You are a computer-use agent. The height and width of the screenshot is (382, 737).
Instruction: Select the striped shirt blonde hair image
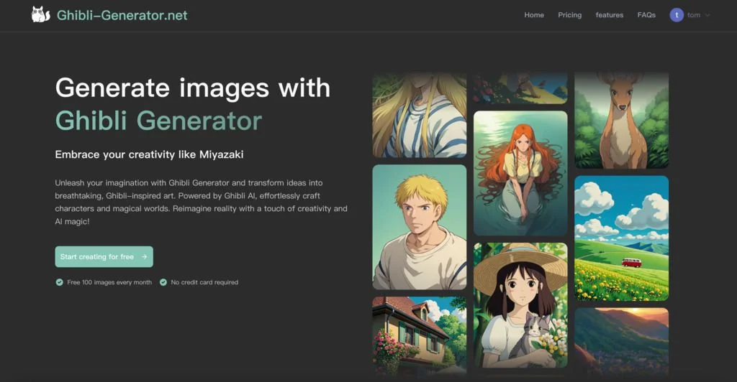pos(419,115)
